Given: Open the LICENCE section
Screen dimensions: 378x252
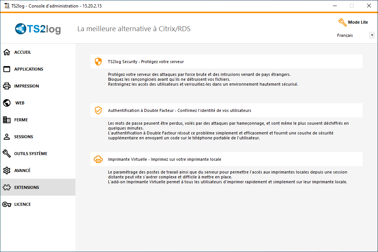Looking at the screenshot, I should pos(38,204).
